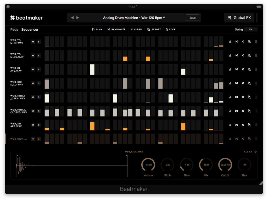Open more options for WSR_CLAVE.WAV row
Screen dimensions: 268x200
pos(256,69)
